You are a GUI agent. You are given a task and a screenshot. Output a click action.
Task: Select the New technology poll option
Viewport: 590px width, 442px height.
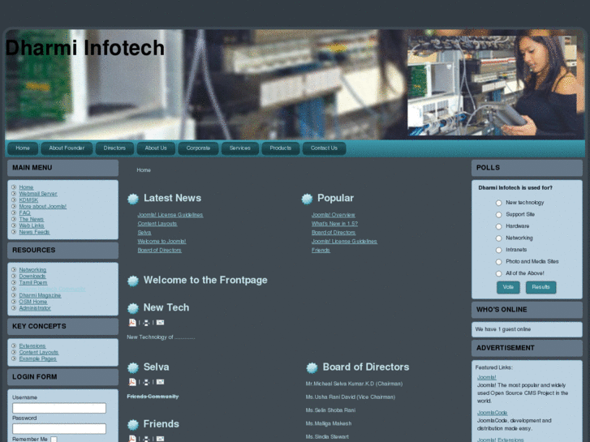498,203
